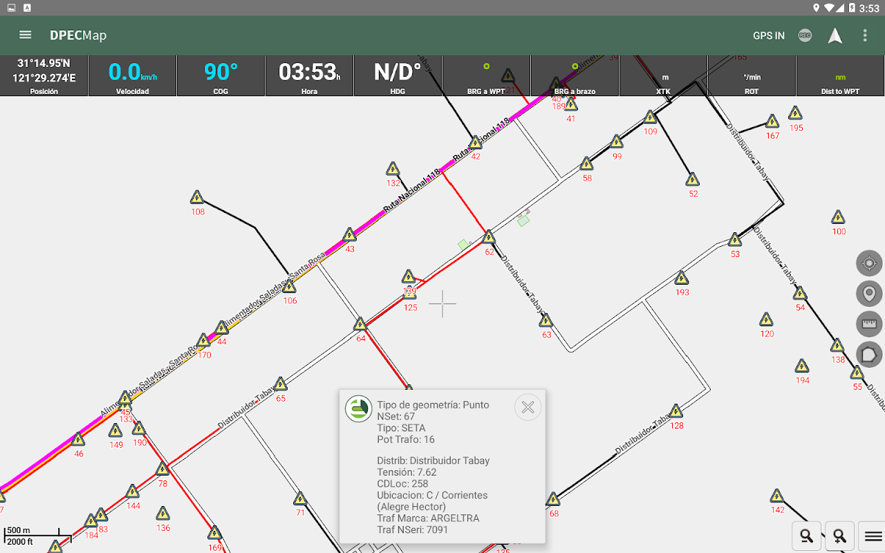This screenshot has width=885, height=553.
Task: Select the ruler measure tool
Action: point(869,324)
